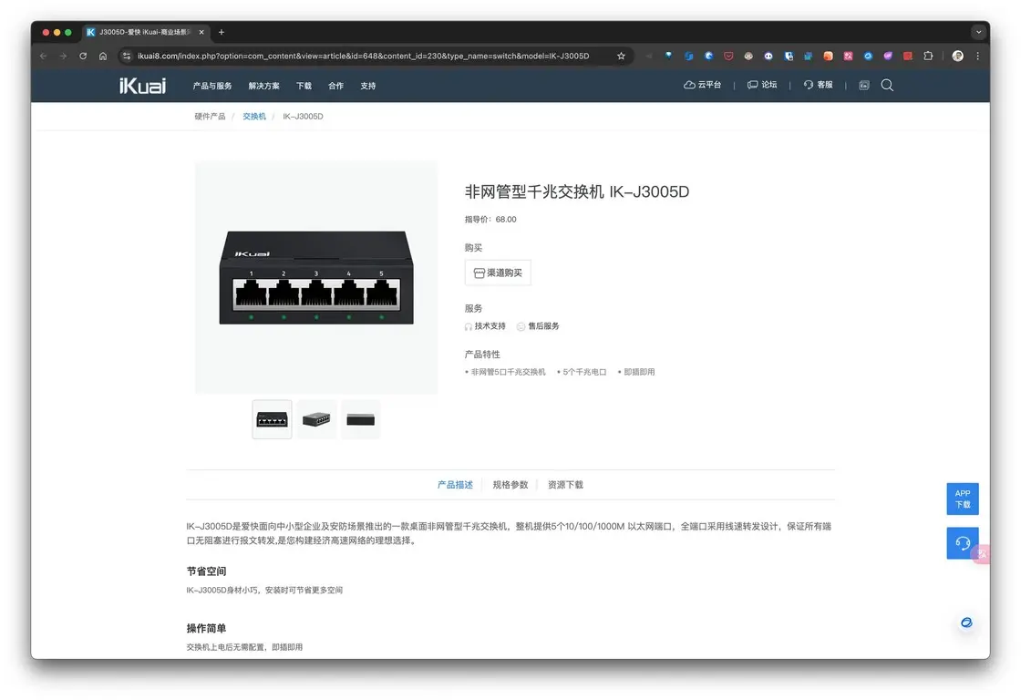Click the 硬件产品 breadcrumb

[210, 117]
